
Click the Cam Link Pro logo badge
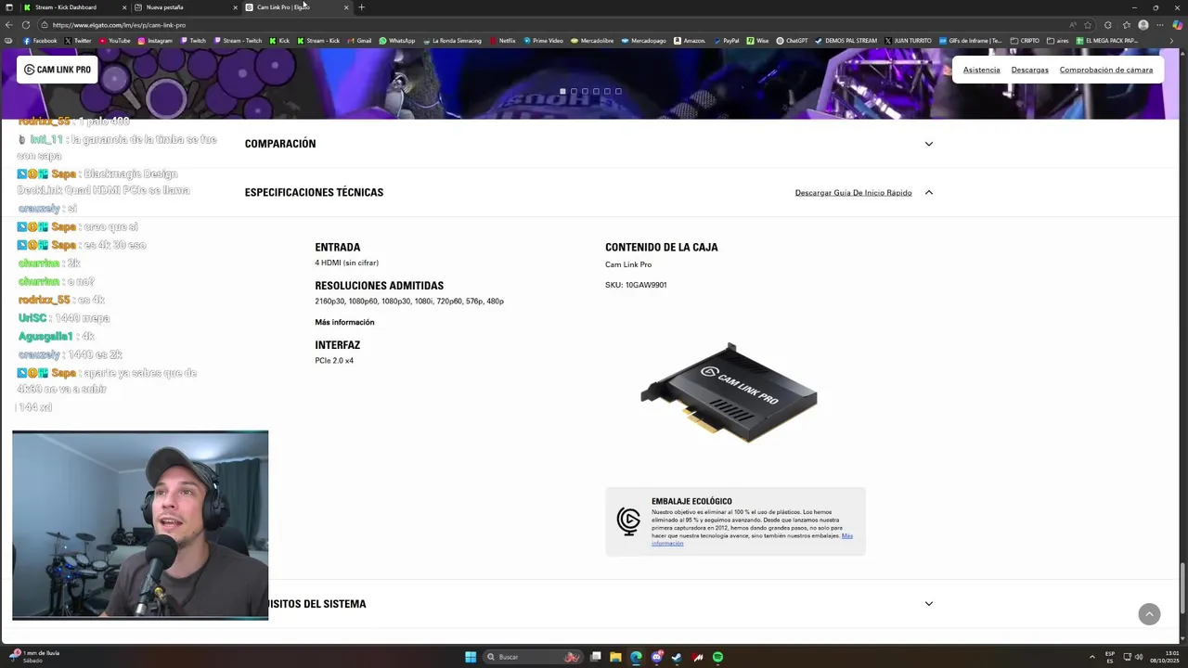[x=58, y=70]
